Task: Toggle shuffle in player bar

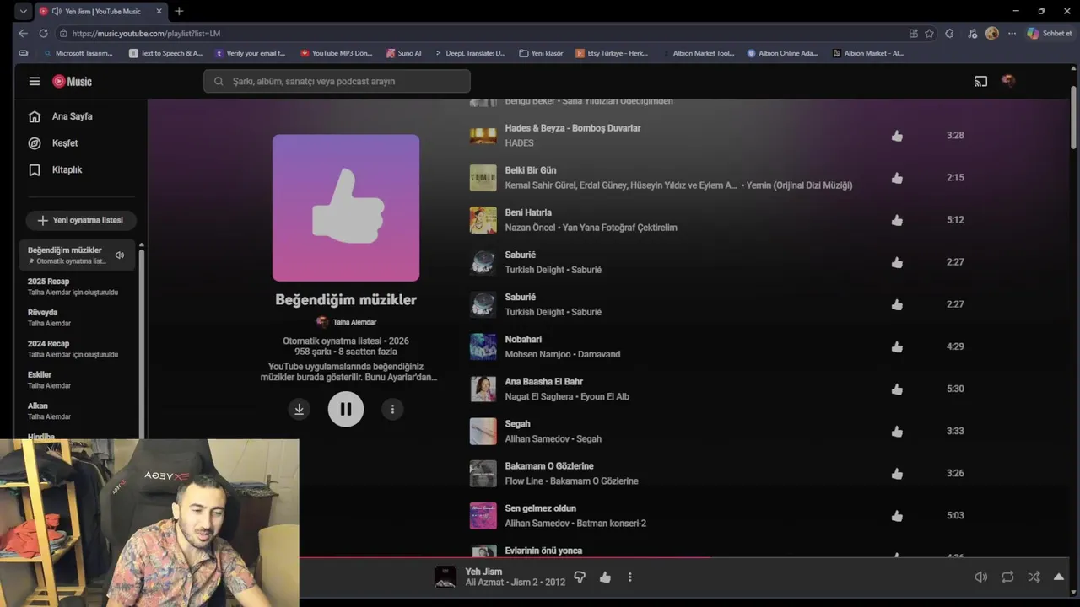Action: tap(1034, 577)
